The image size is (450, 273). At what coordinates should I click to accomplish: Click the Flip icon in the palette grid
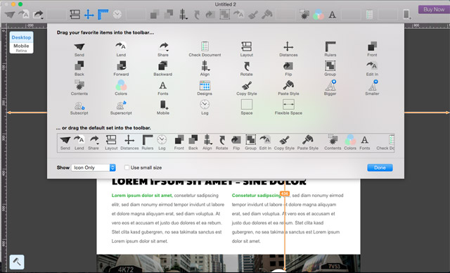click(x=288, y=66)
